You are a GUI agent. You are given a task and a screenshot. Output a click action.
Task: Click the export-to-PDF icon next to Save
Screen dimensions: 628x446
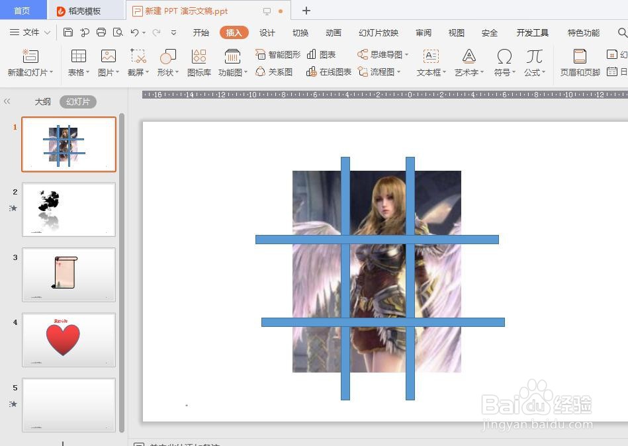85,32
